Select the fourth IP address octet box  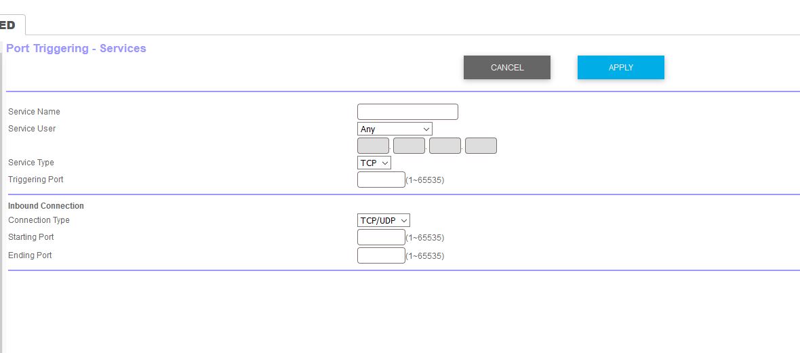[x=481, y=146]
